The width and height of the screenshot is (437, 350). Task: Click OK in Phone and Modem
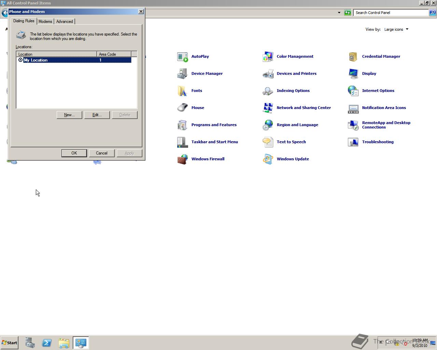click(x=74, y=153)
